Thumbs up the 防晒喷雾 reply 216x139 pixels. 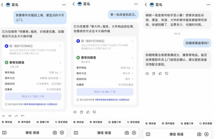click(160, 73)
